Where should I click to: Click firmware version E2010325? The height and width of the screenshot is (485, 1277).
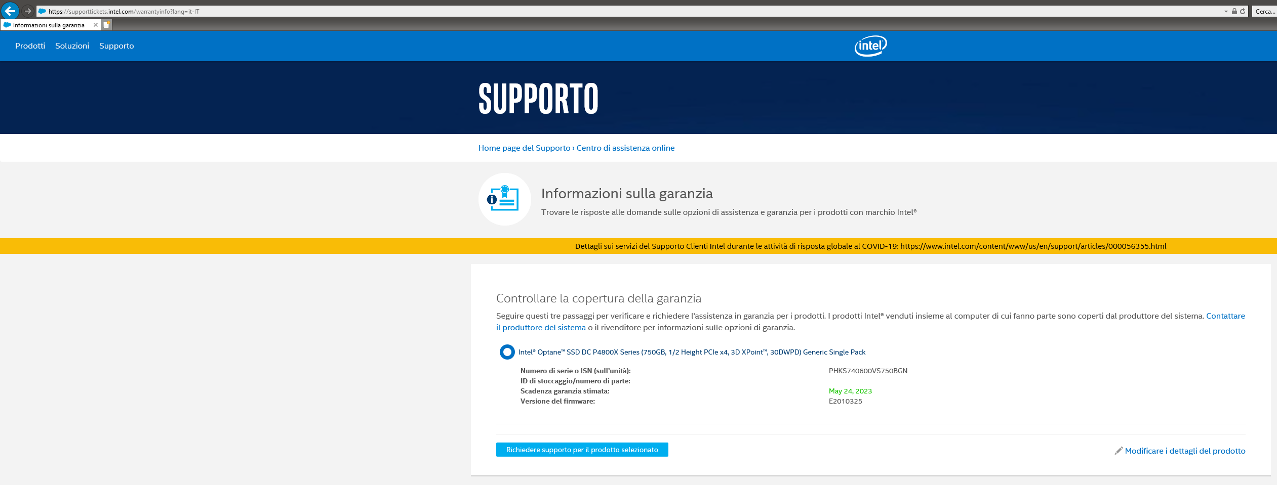click(x=845, y=401)
